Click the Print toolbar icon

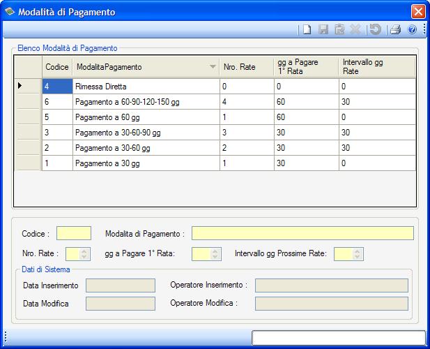click(395, 29)
